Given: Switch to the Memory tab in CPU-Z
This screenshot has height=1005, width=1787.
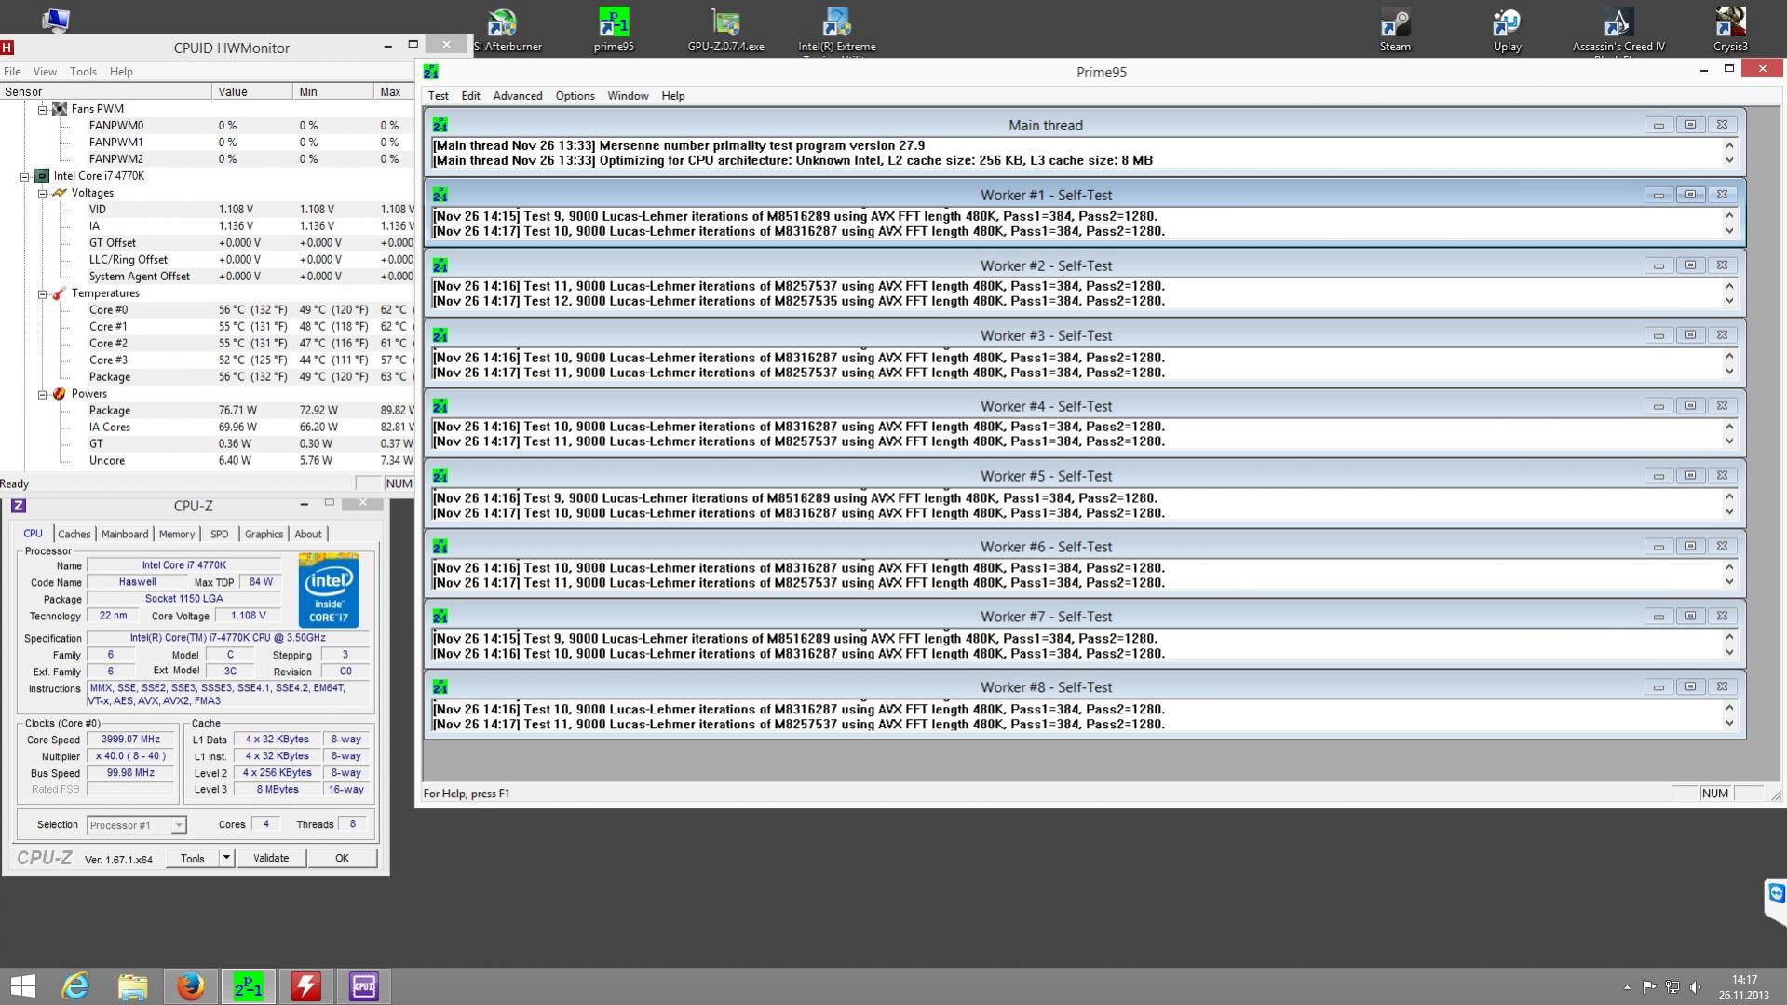Looking at the screenshot, I should (x=176, y=534).
